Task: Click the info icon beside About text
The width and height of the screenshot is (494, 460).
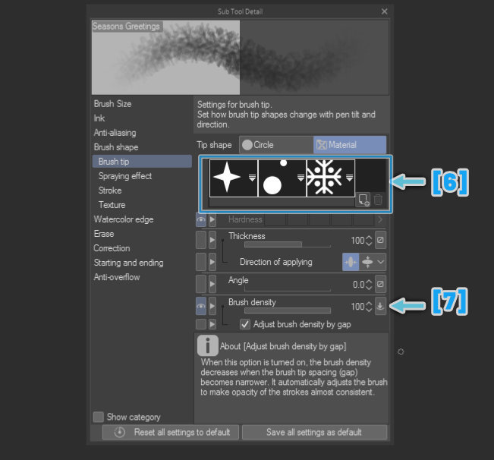Action: click(x=207, y=345)
